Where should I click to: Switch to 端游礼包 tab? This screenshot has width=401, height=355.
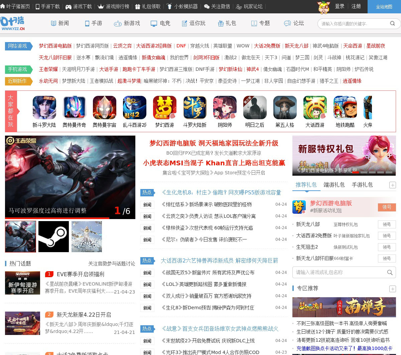334,185
